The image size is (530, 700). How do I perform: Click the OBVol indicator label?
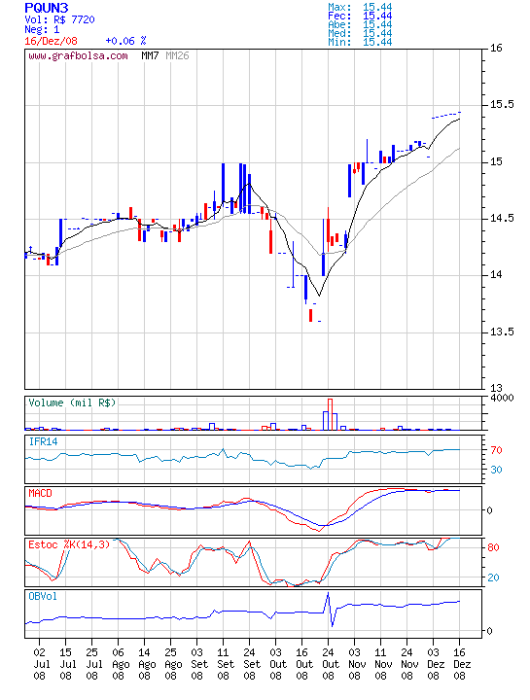[43, 596]
